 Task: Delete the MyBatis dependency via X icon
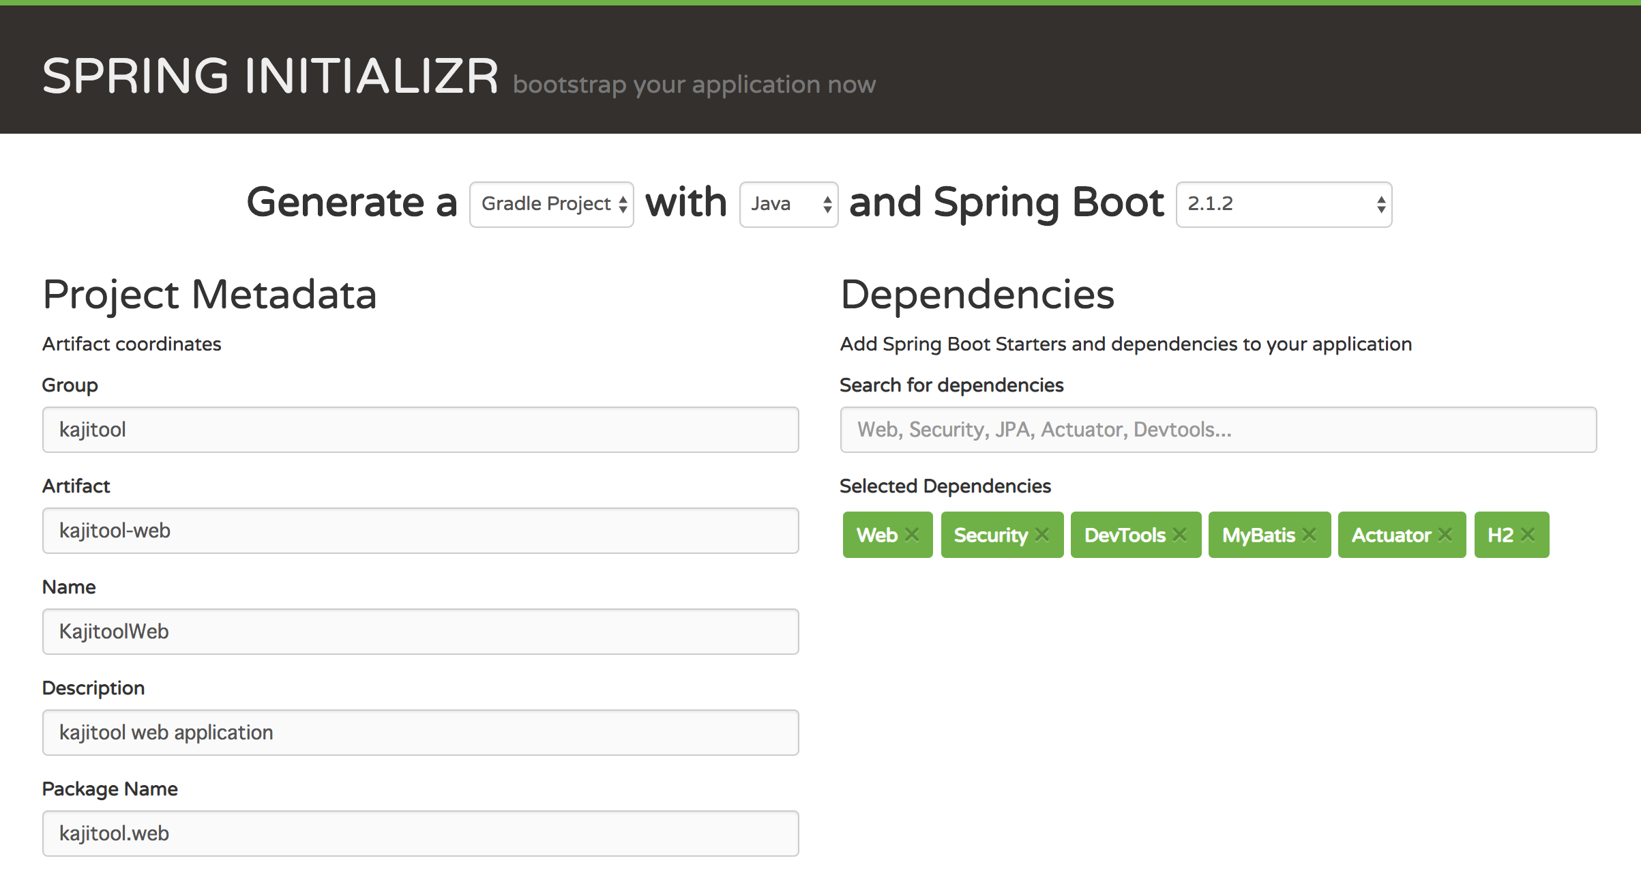[x=1309, y=535]
